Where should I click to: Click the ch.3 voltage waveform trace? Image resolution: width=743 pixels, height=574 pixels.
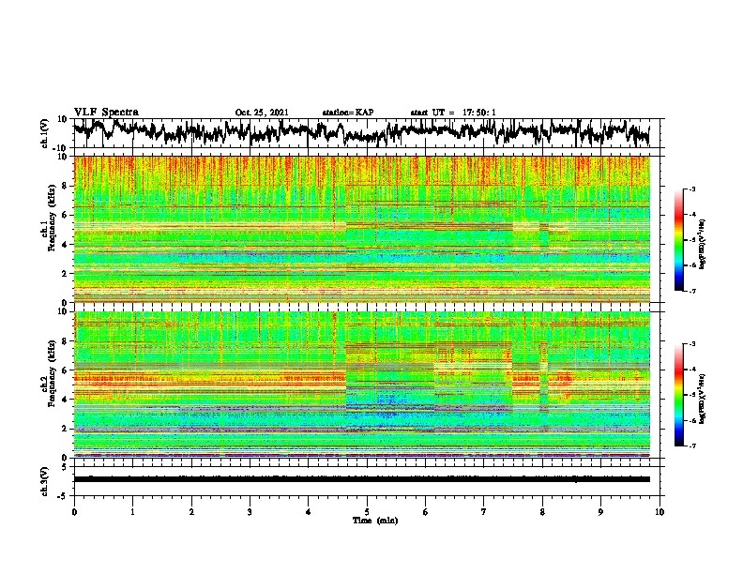[362, 479]
